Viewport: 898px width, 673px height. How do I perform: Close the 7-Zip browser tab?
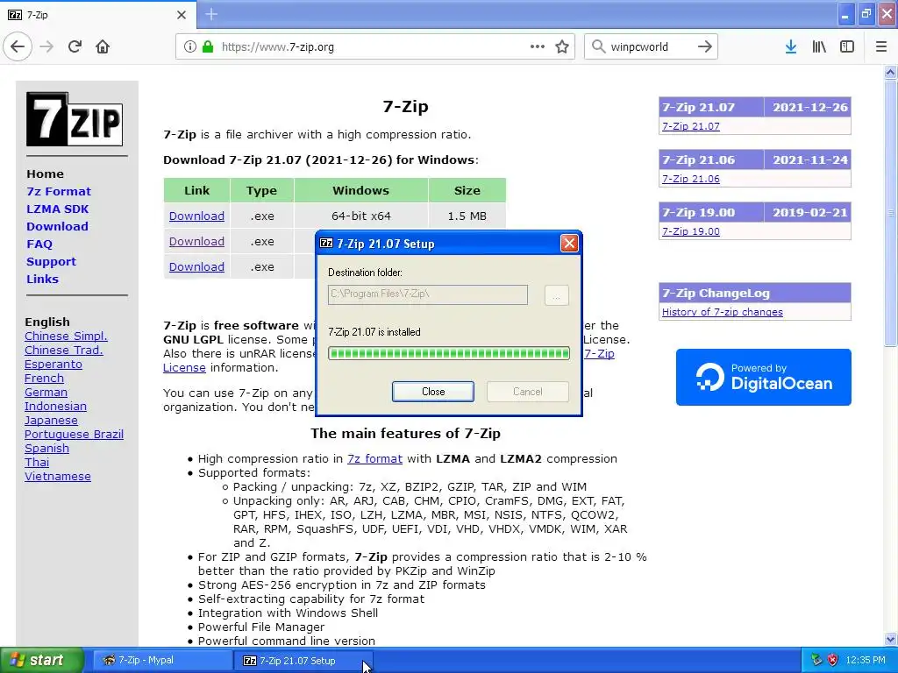coord(182,15)
